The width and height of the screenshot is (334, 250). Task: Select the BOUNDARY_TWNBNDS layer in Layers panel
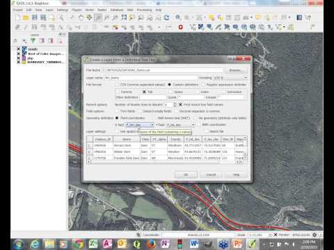(x=45, y=62)
